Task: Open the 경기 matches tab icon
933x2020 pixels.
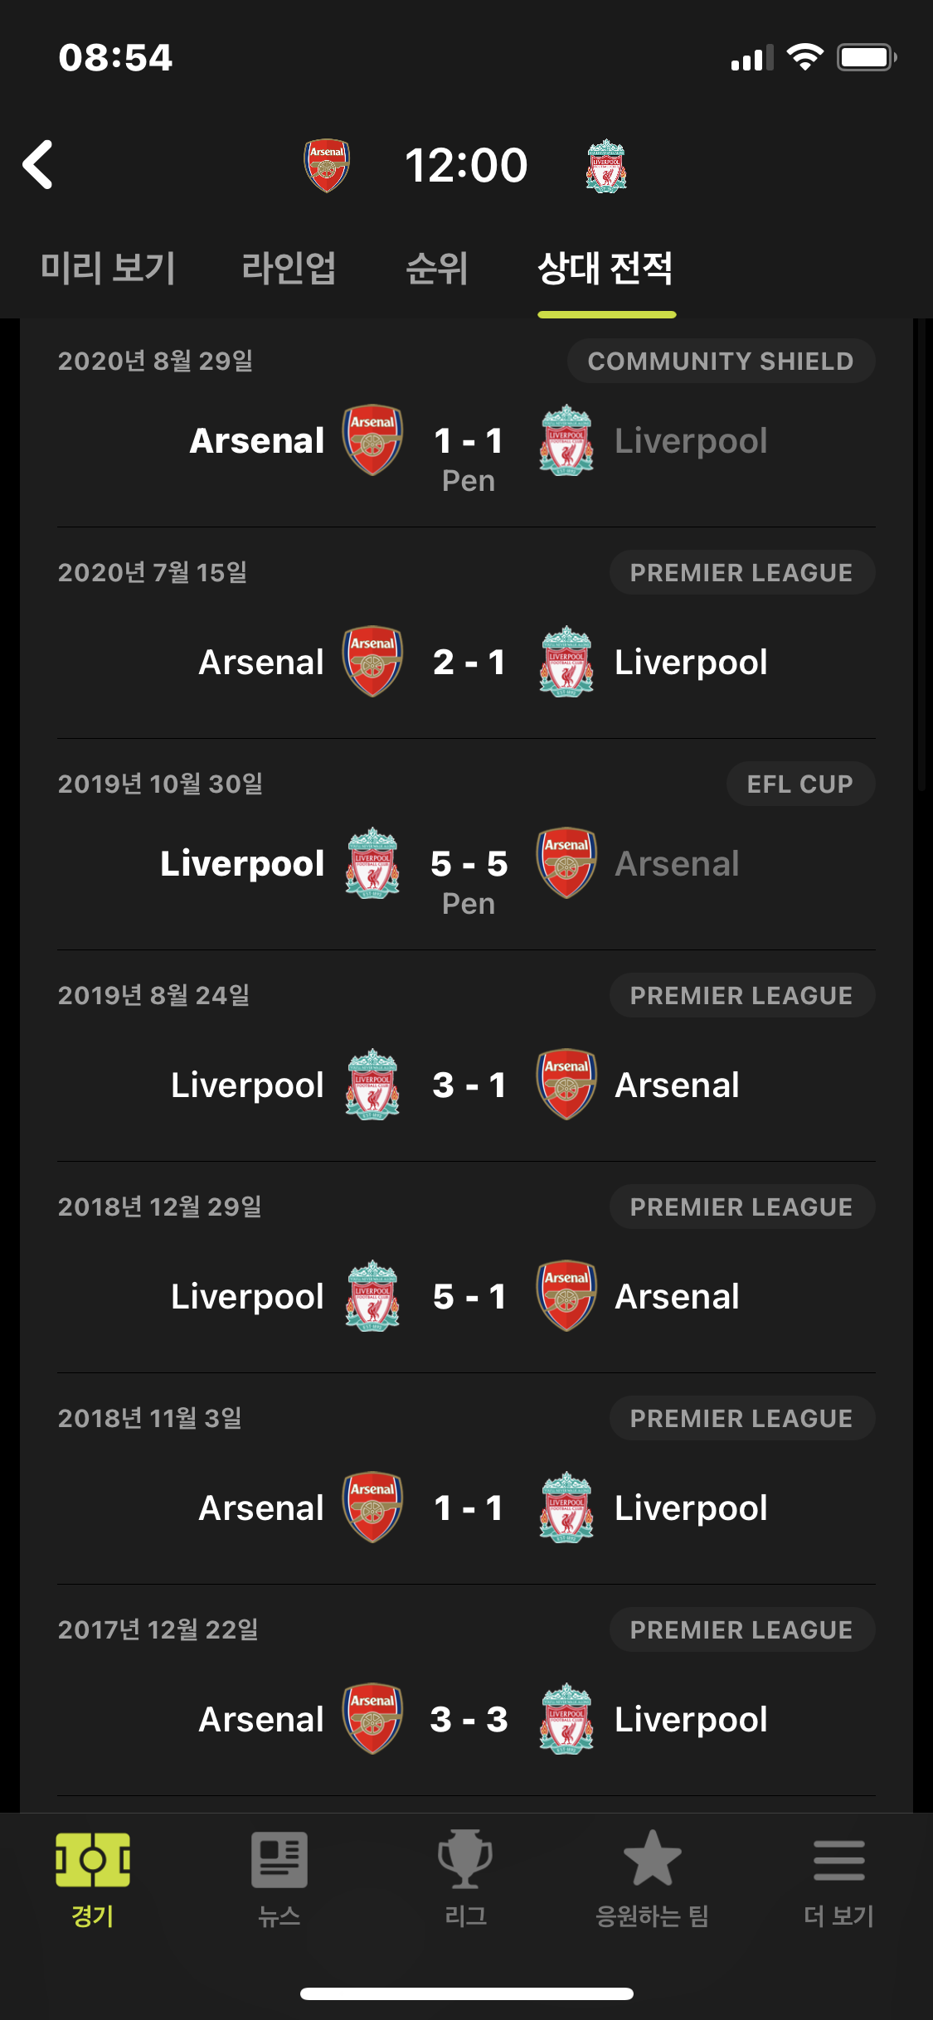Action: click(93, 1860)
